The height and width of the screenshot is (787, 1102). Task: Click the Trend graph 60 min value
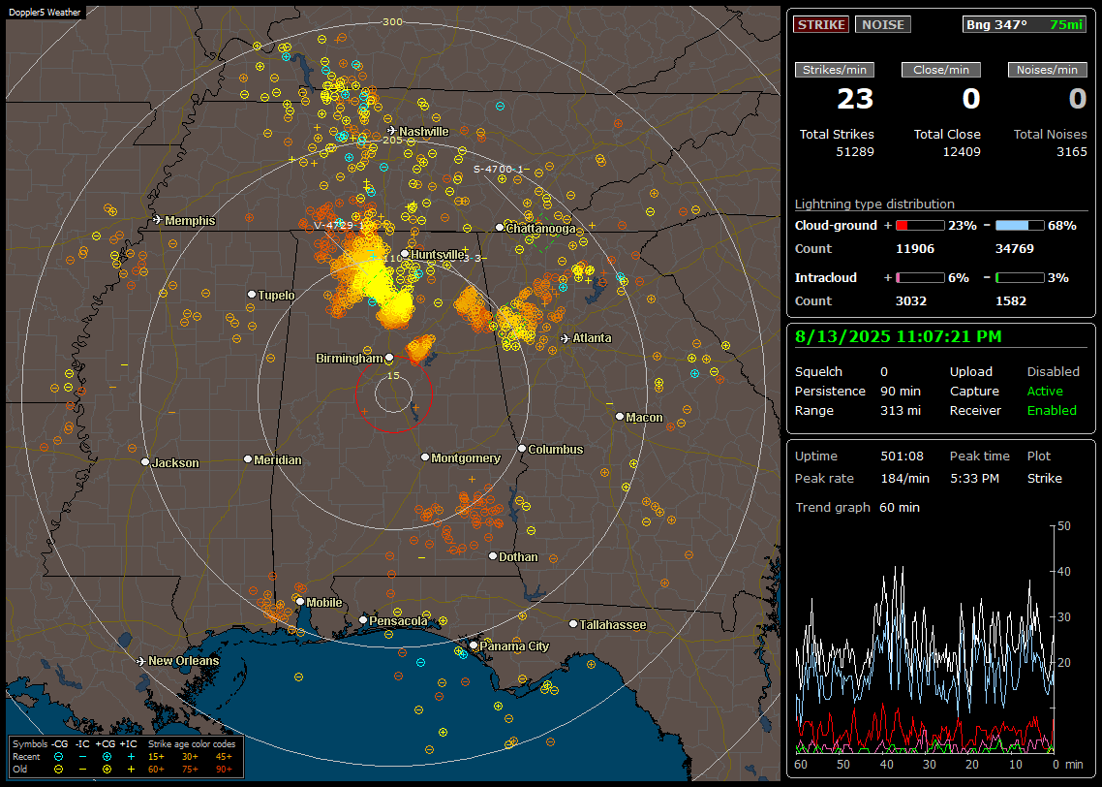[x=899, y=508]
